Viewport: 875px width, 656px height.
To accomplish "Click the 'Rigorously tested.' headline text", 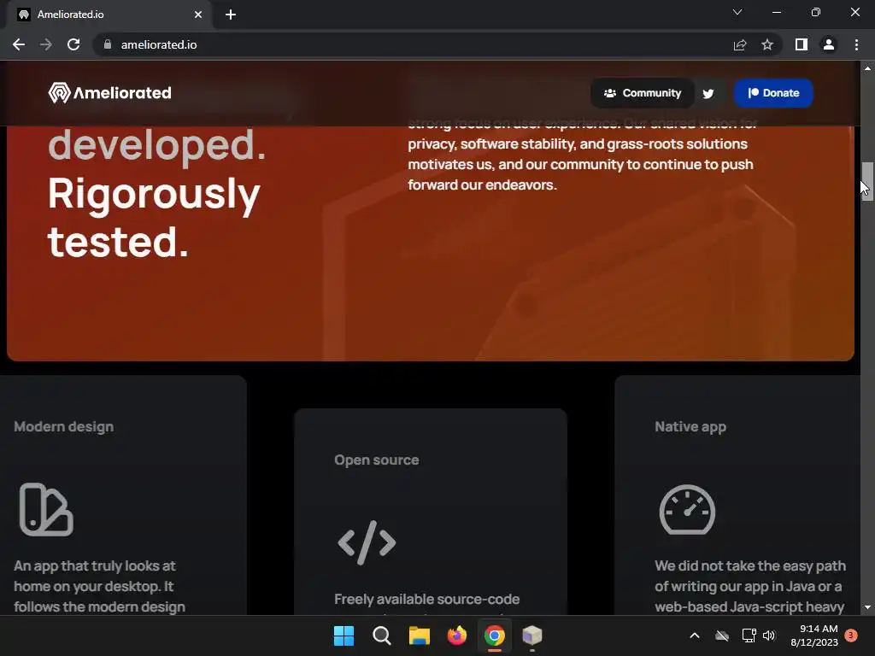I will (154, 218).
